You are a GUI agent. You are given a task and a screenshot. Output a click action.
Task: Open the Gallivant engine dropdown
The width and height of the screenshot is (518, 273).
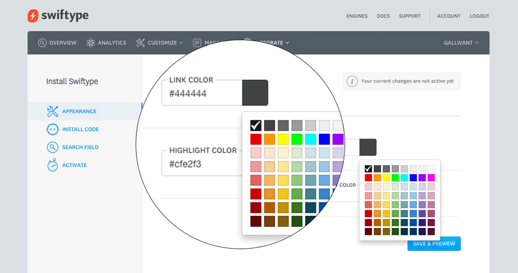point(461,43)
